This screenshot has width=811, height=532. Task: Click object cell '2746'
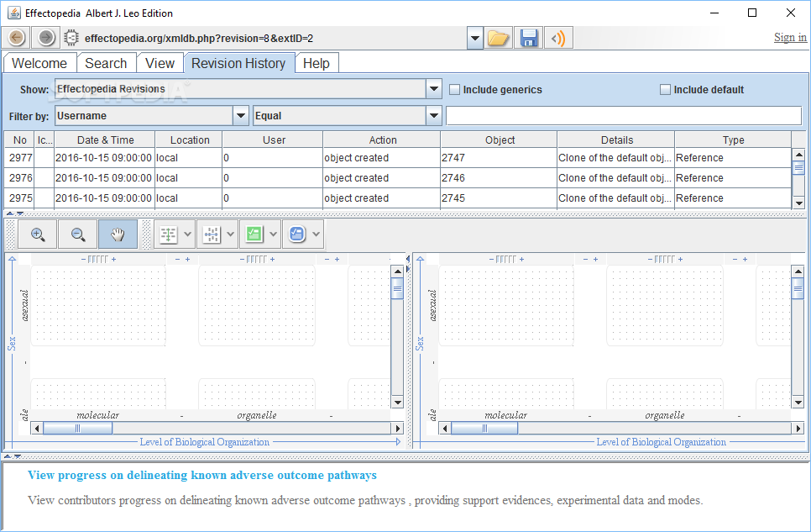(499, 177)
